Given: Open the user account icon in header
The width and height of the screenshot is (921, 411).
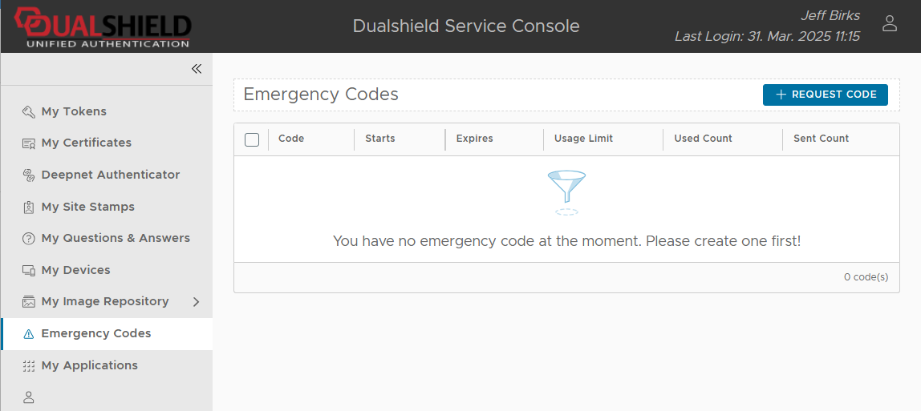Looking at the screenshot, I should pyautogui.click(x=889, y=24).
